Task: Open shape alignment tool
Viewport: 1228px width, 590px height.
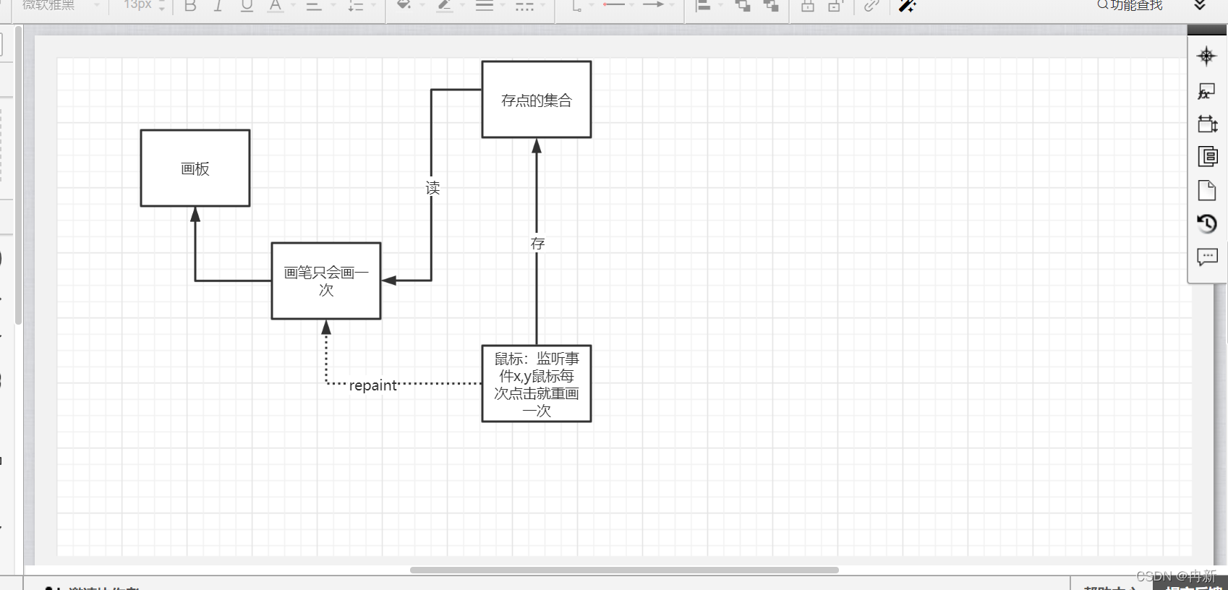Action: (702, 6)
